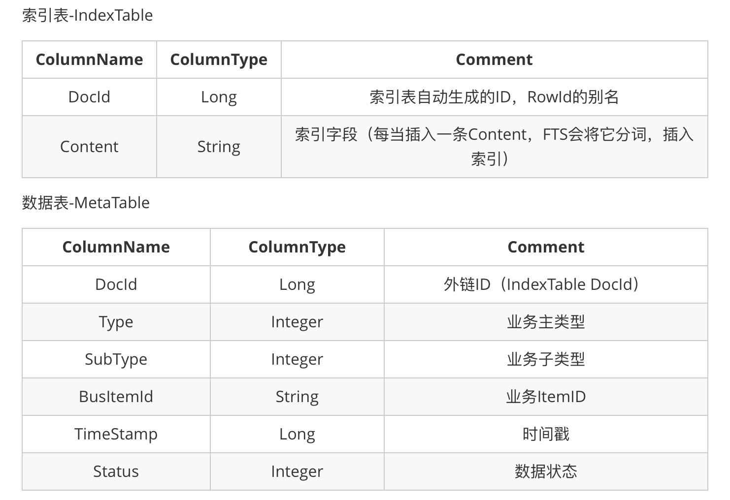Click the 数据状态 comment cell
This screenshot has width=730, height=500.
click(x=546, y=471)
